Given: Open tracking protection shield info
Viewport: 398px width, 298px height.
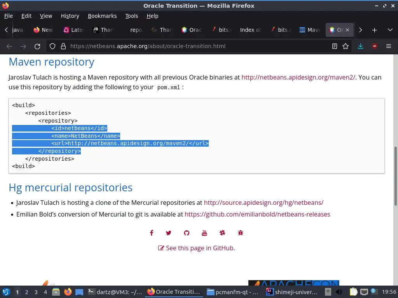Looking at the screenshot, I should (52, 47).
